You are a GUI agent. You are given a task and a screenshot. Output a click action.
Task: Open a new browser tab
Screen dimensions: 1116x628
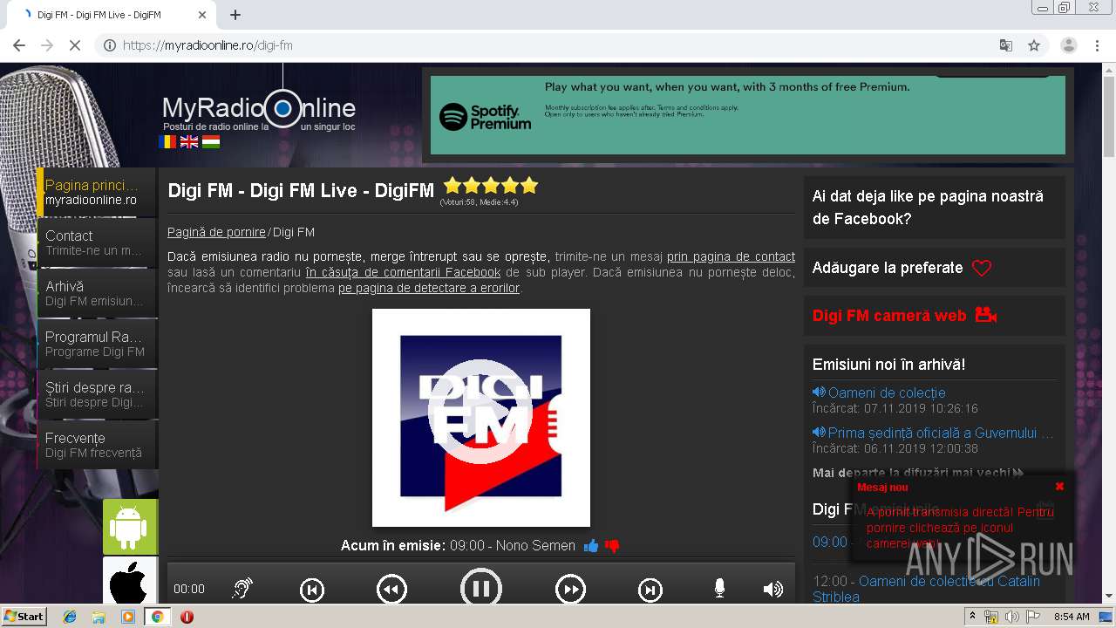tap(235, 15)
